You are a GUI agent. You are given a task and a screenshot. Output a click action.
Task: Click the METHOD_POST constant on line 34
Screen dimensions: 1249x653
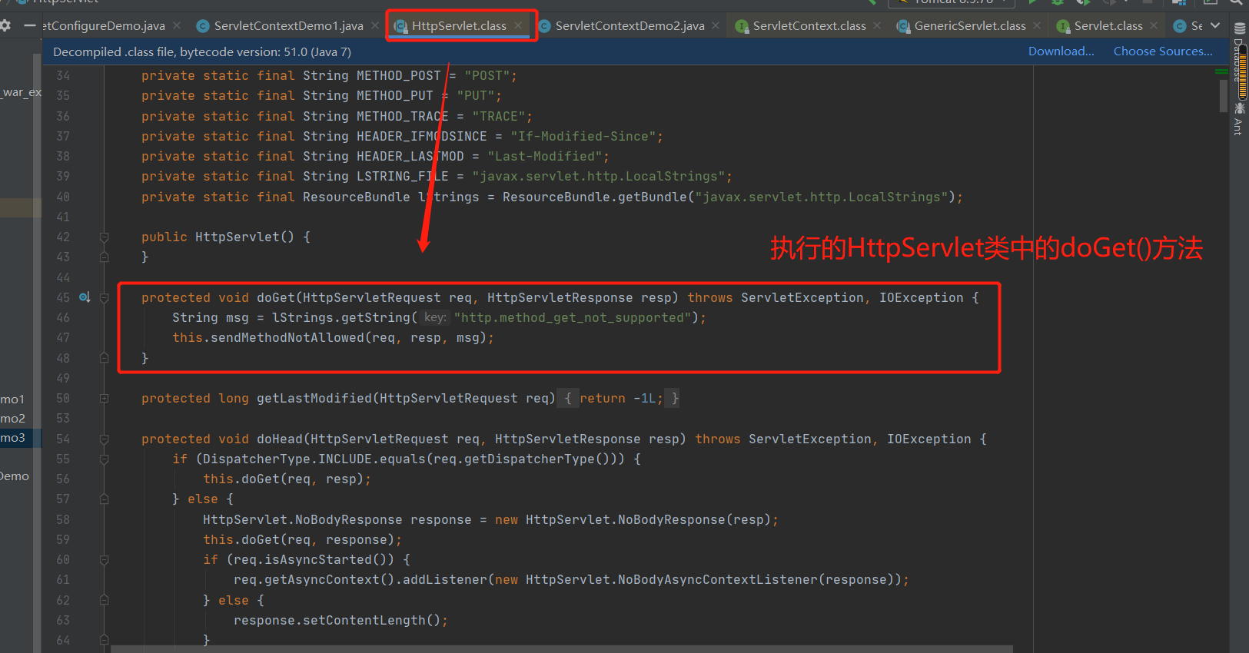399,76
